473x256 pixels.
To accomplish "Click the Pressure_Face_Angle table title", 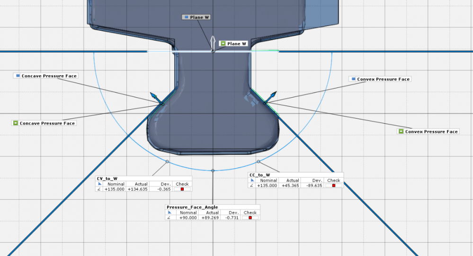I will tap(192, 207).
